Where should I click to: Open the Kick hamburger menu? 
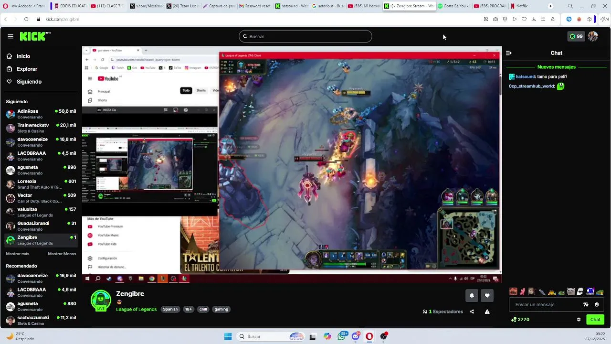pos(10,36)
